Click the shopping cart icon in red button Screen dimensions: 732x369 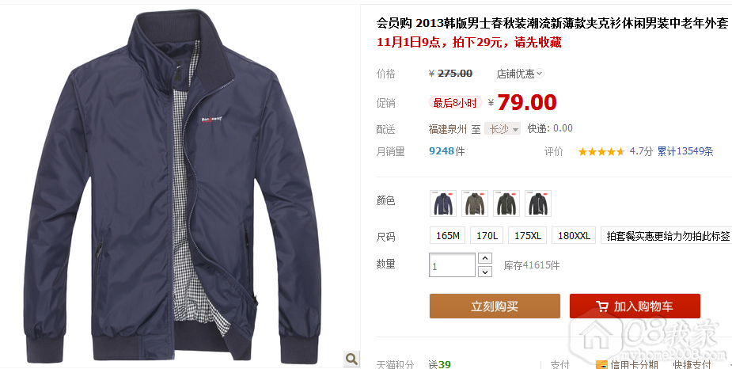(602, 306)
